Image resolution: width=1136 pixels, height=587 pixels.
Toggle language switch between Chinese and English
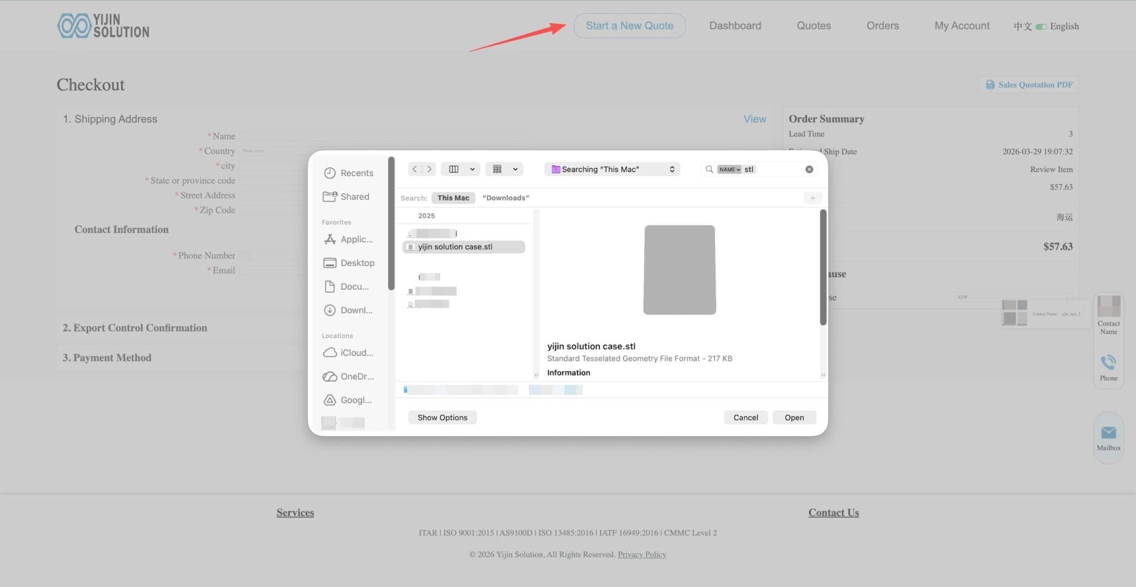click(1041, 27)
